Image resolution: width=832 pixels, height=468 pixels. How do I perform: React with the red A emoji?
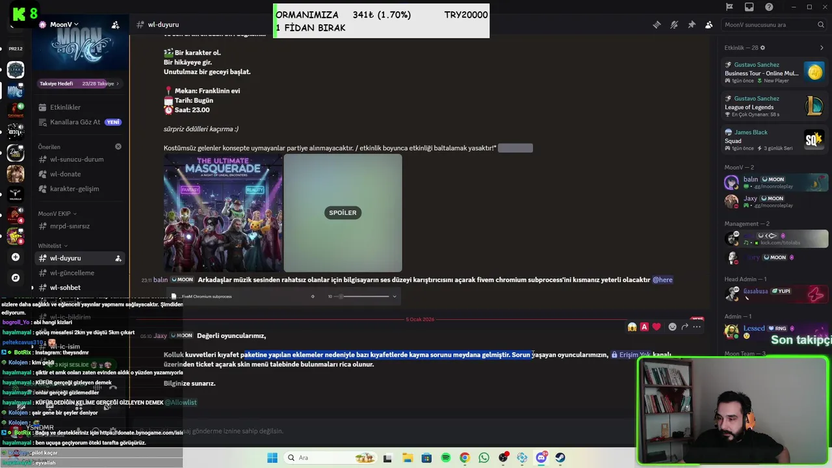tap(644, 327)
